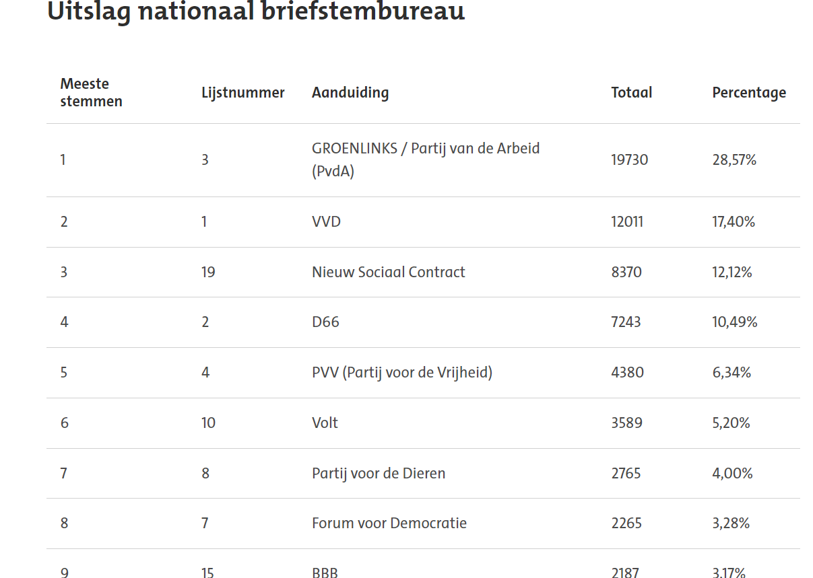Click the VVD party name
Screen dimensions: 813x578
[x=326, y=221]
